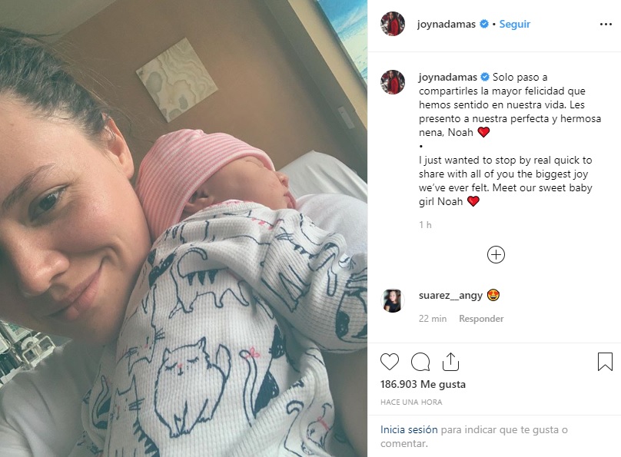Reply to suarez__angy with Responder
Viewport: 621px width, 457px height.
(x=481, y=319)
